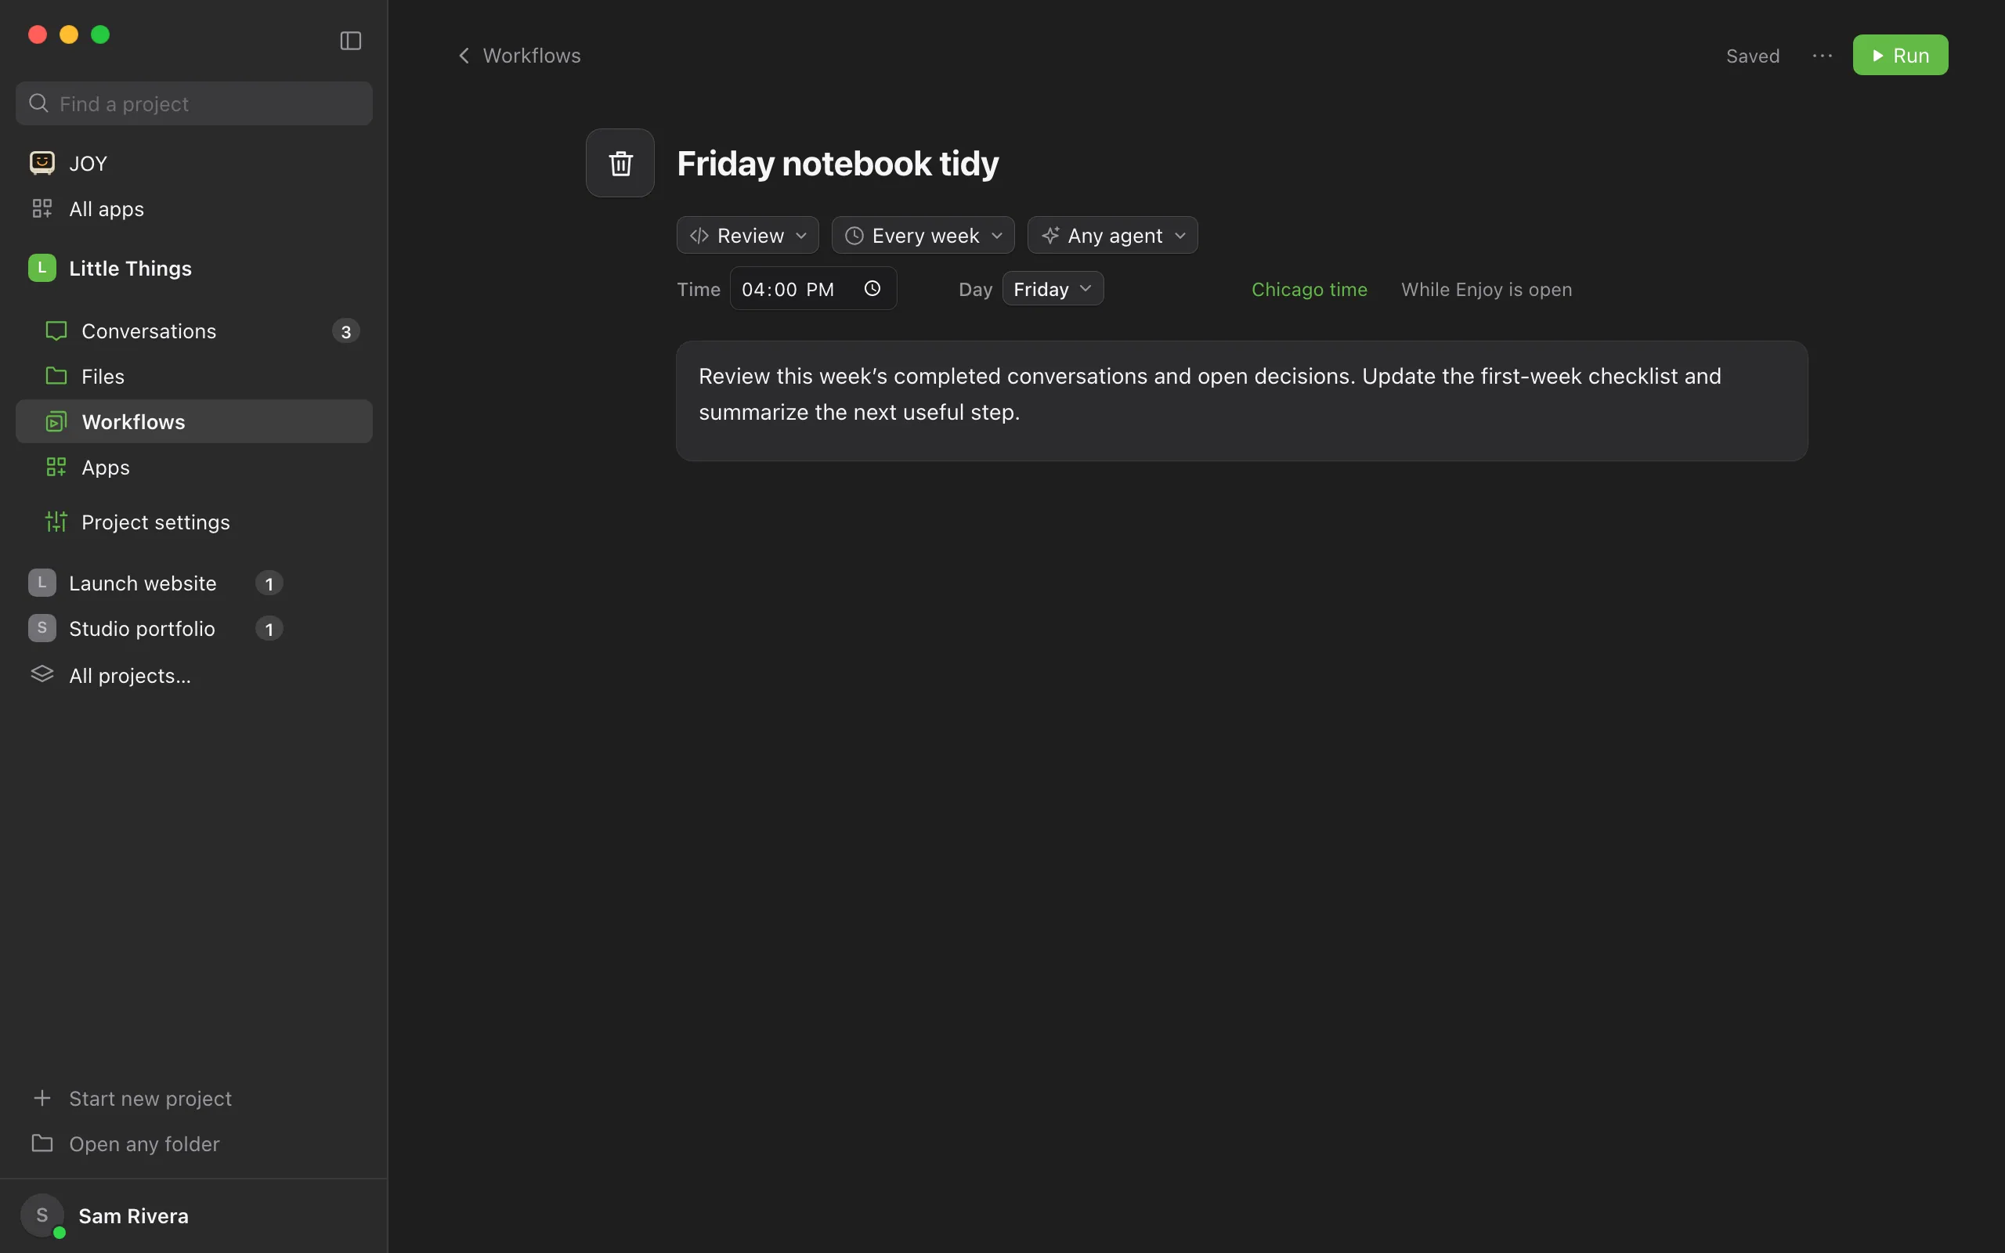Screen dimensions: 2005x1253
Task: Click the Conversations count badge 3
Action: (x=346, y=331)
